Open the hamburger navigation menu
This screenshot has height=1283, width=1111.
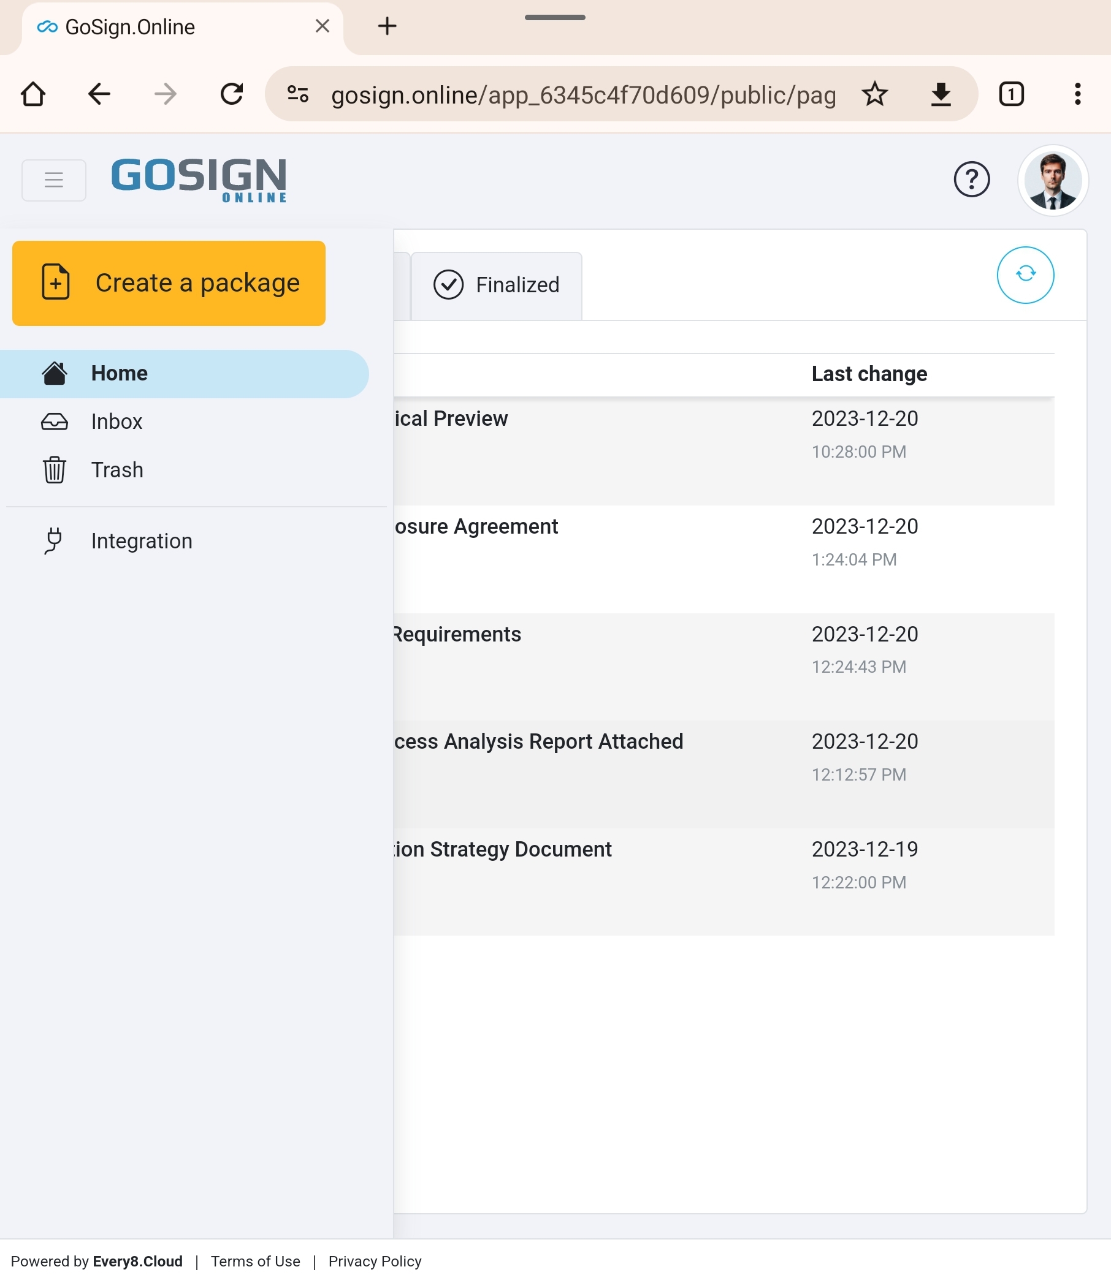click(x=54, y=180)
